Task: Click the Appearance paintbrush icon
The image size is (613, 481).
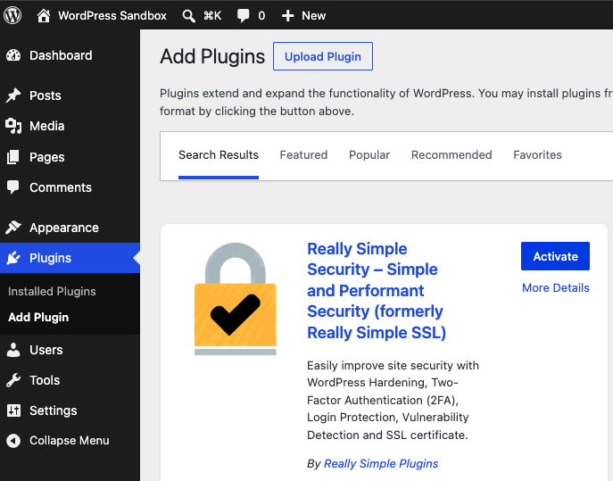Action: [13, 228]
